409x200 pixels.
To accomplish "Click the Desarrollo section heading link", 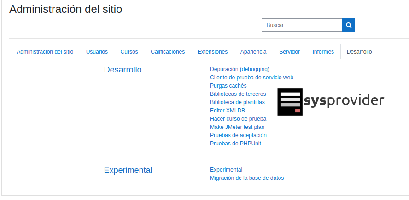I will click(x=123, y=70).
